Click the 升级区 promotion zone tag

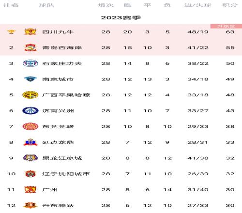click(x=226, y=26)
